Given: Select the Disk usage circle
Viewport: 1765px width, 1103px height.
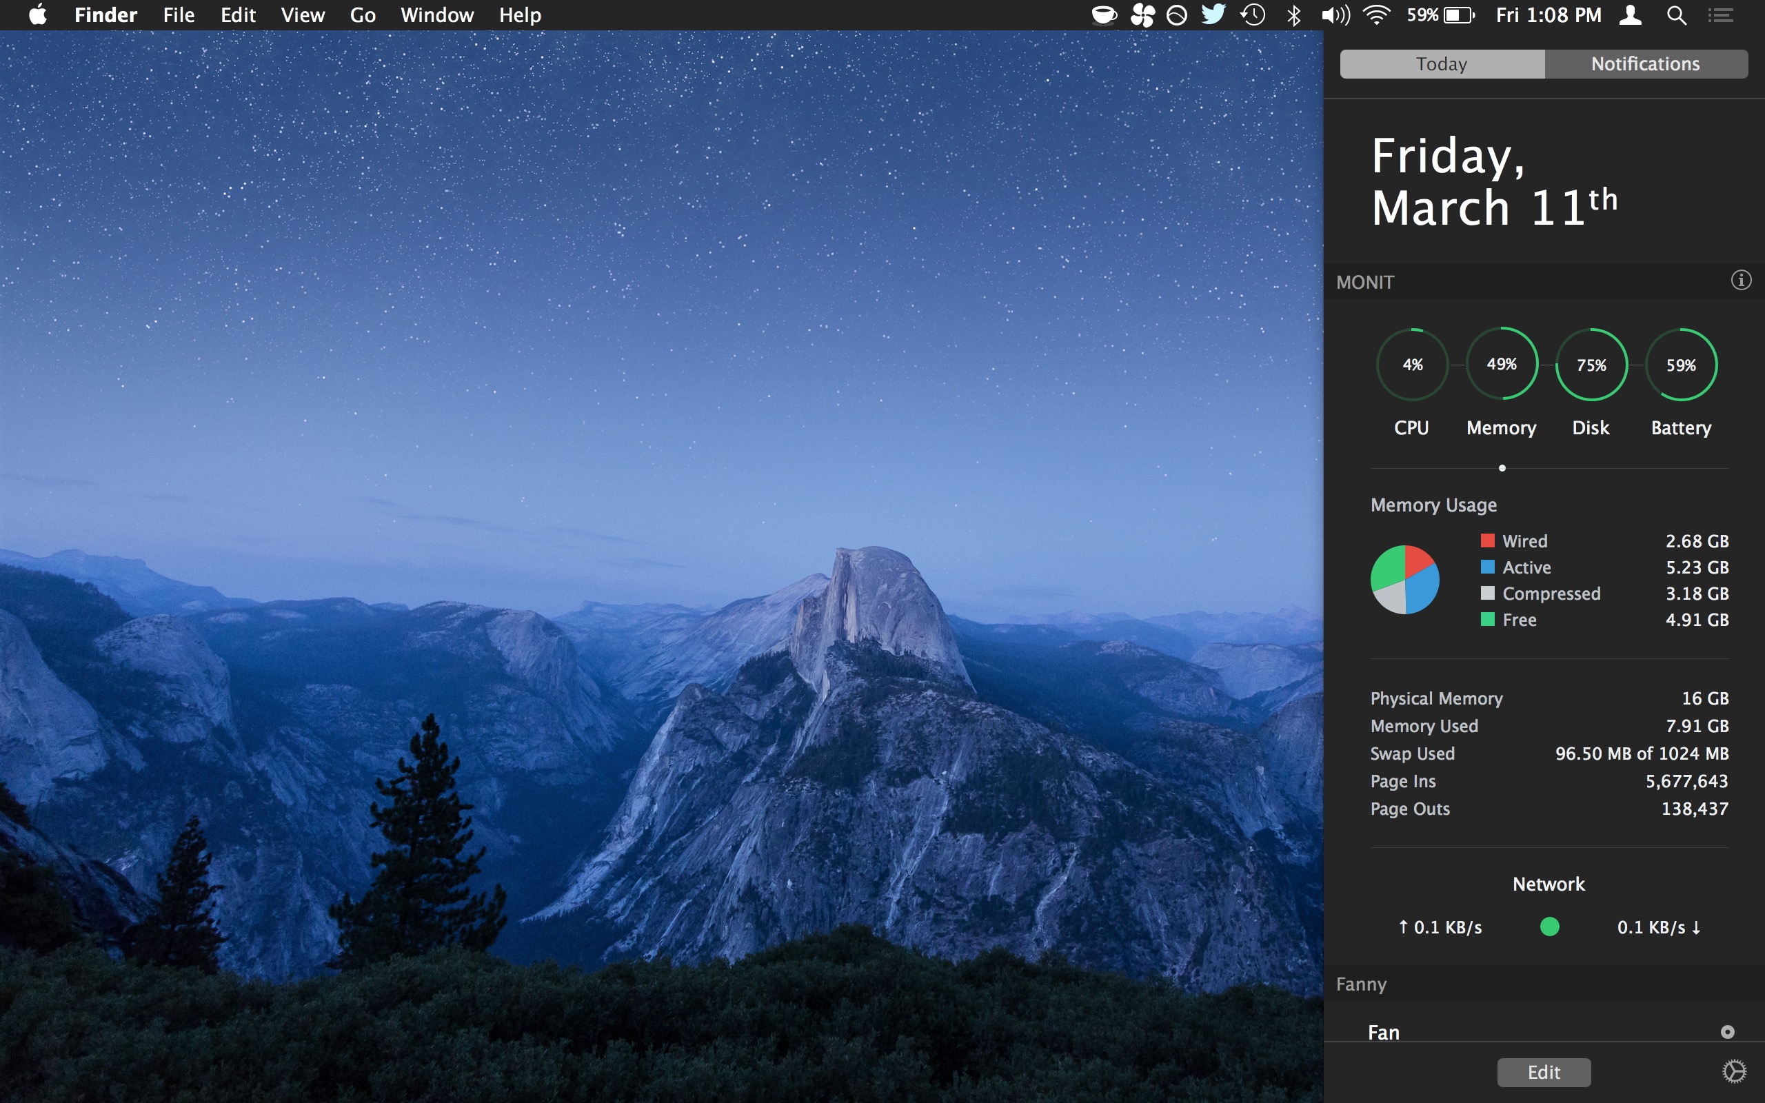Looking at the screenshot, I should [x=1591, y=365].
